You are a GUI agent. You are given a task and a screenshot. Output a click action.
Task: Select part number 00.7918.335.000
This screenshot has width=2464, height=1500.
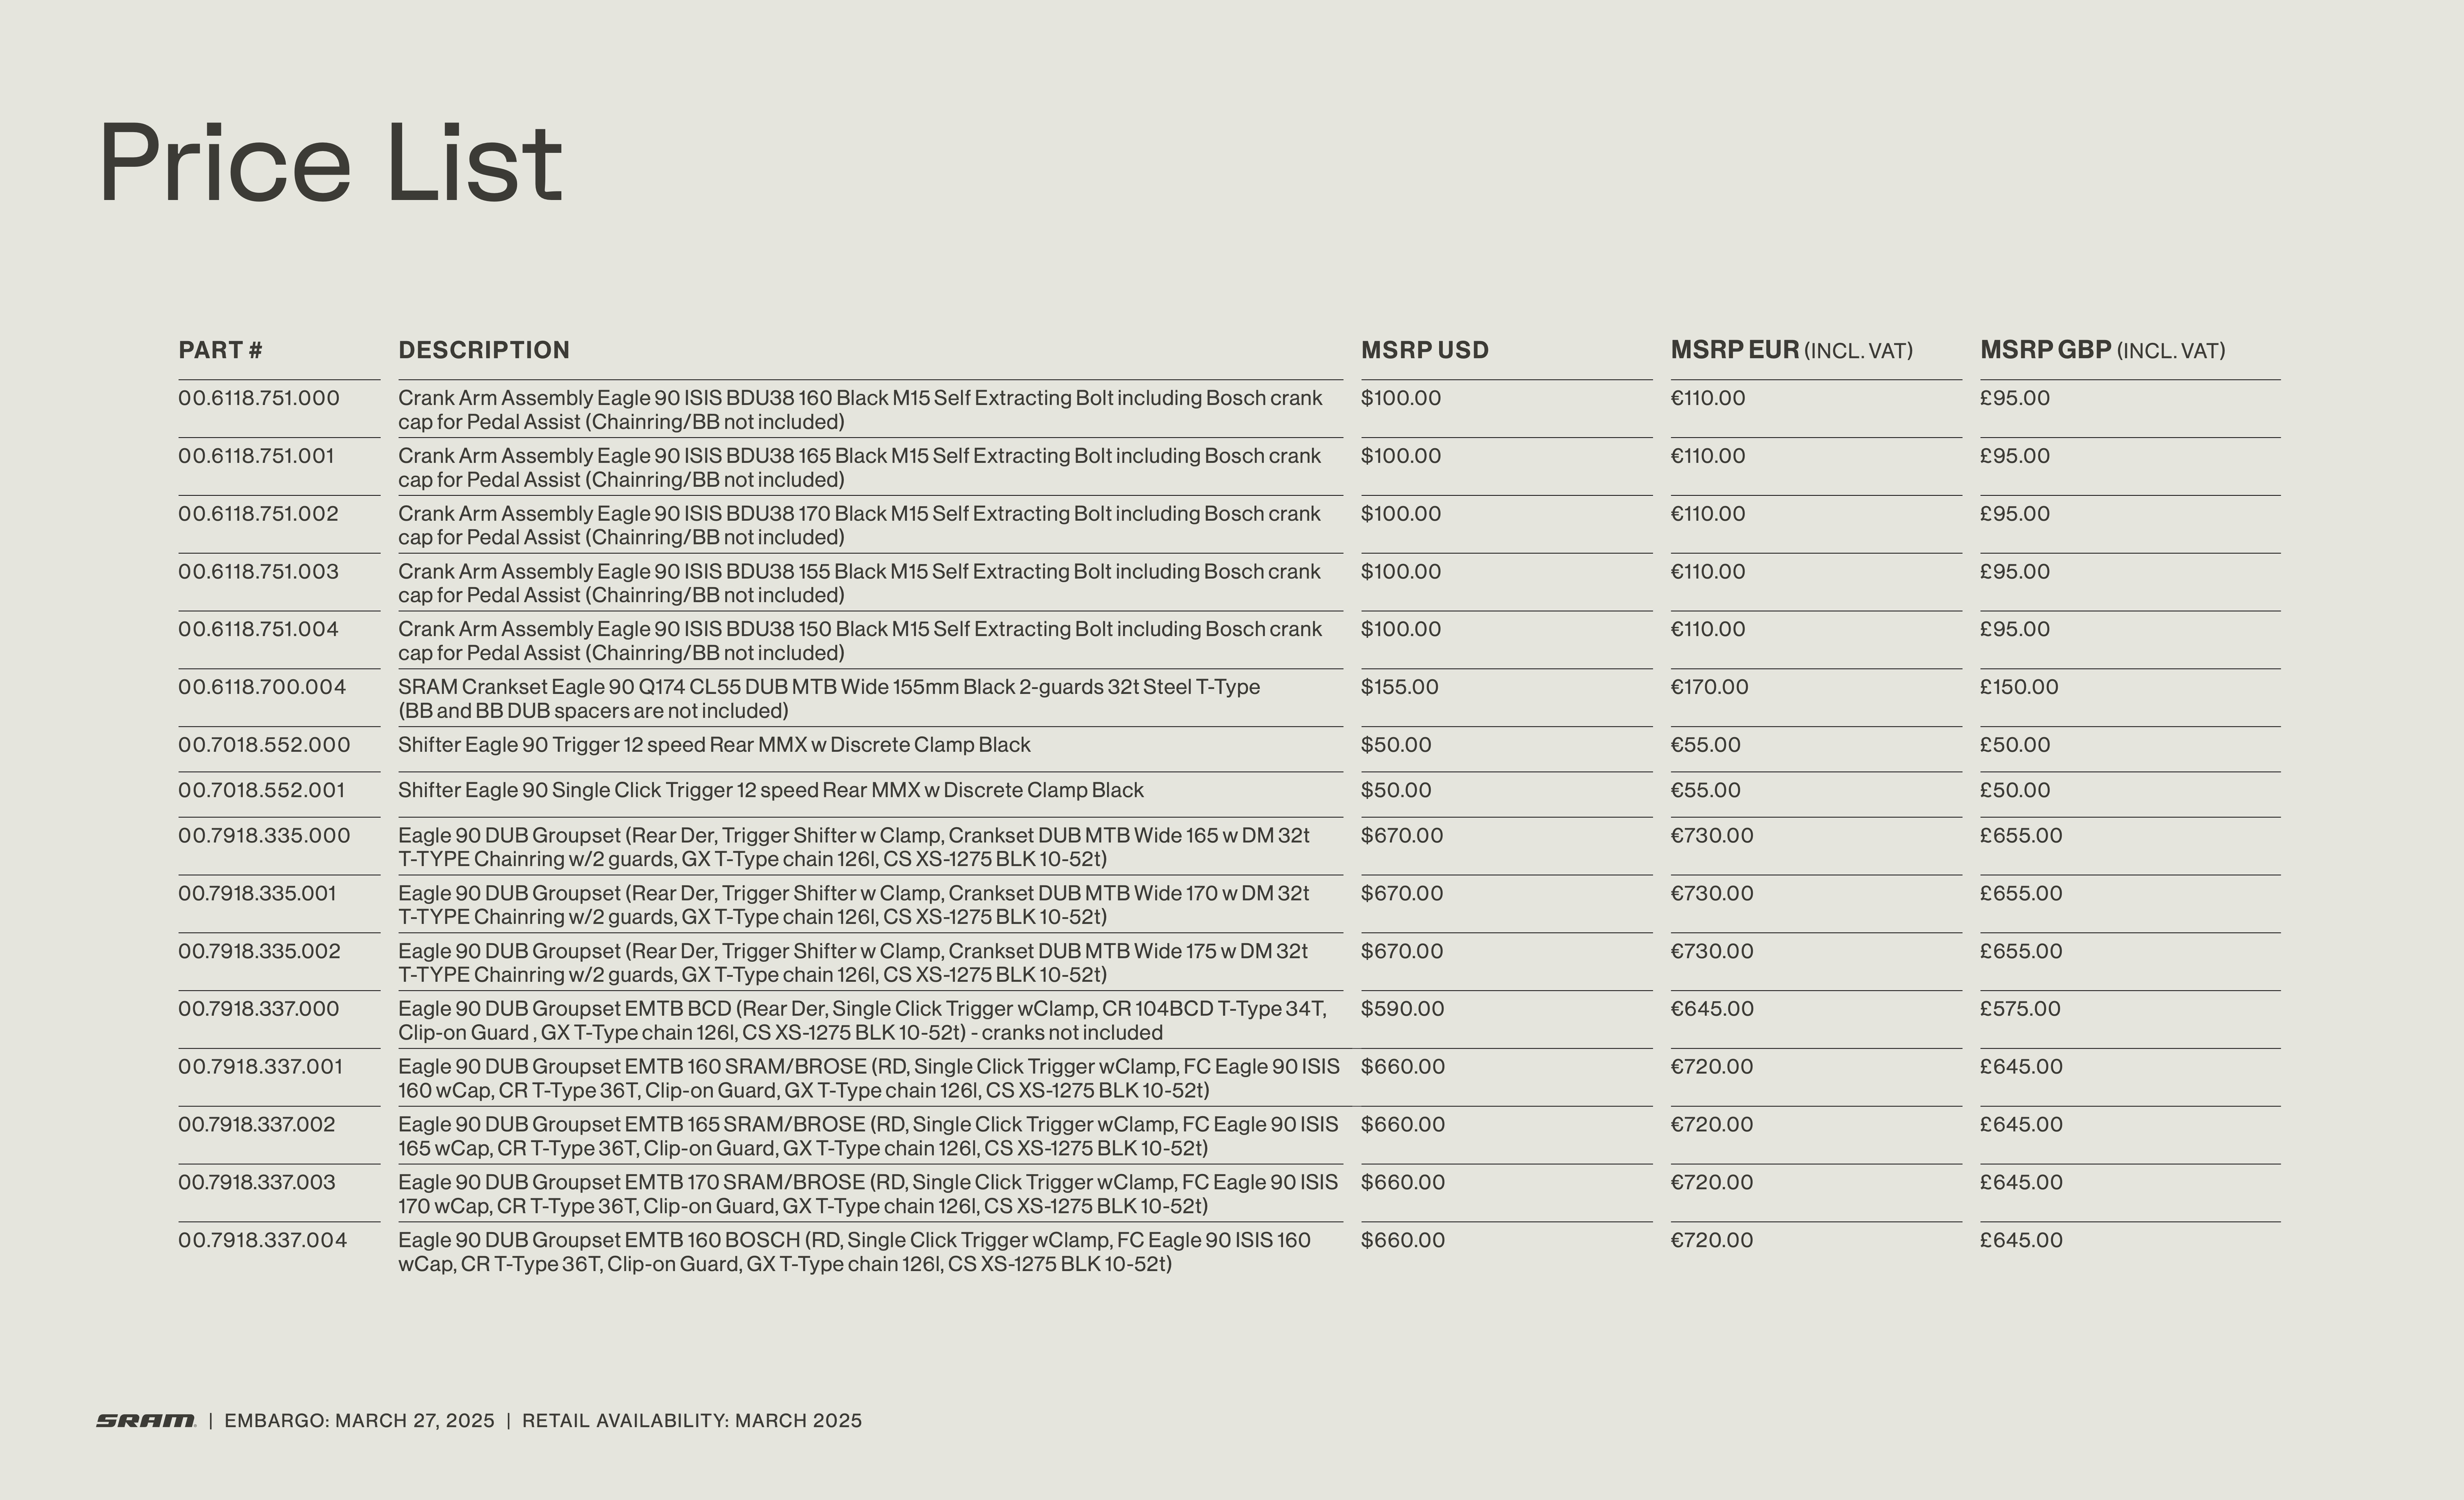pyautogui.click(x=264, y=836)
